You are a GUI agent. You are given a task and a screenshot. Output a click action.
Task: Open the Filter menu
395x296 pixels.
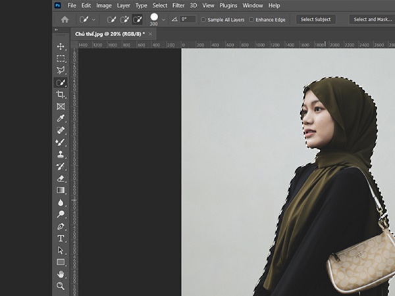point(178,5)
